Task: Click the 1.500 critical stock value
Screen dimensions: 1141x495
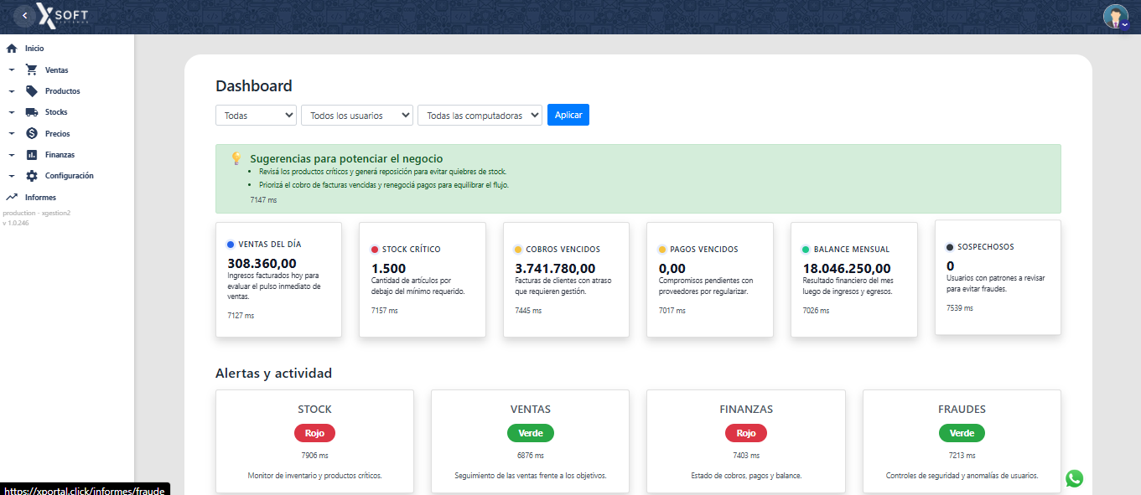Action: (388, 269)
